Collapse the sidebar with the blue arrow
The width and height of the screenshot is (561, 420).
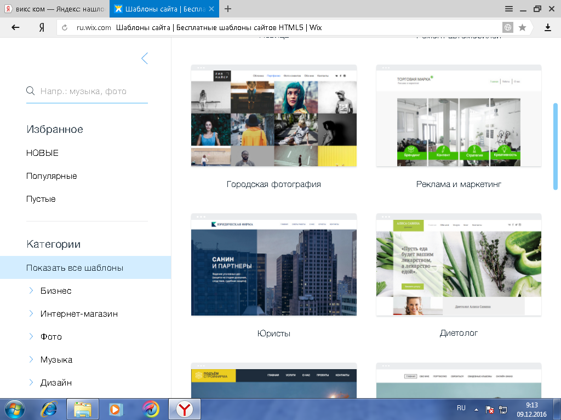click(x=145, y=58)
